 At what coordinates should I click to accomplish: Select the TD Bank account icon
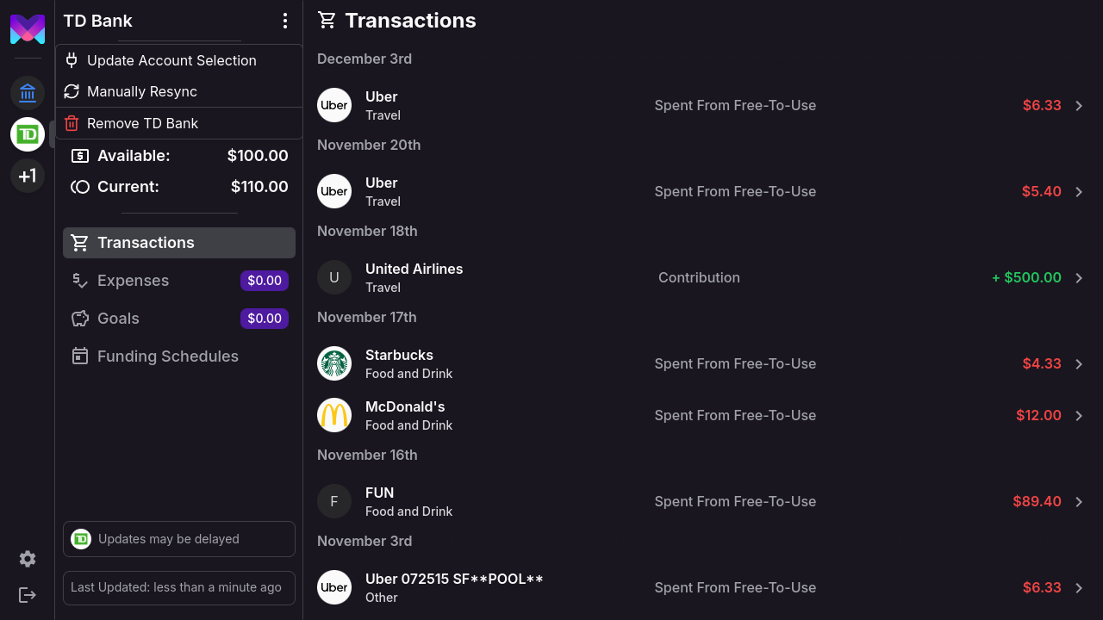(28, 134)
